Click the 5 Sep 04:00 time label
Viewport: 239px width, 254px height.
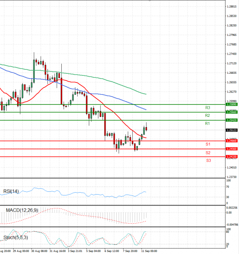tap(93, 251)
